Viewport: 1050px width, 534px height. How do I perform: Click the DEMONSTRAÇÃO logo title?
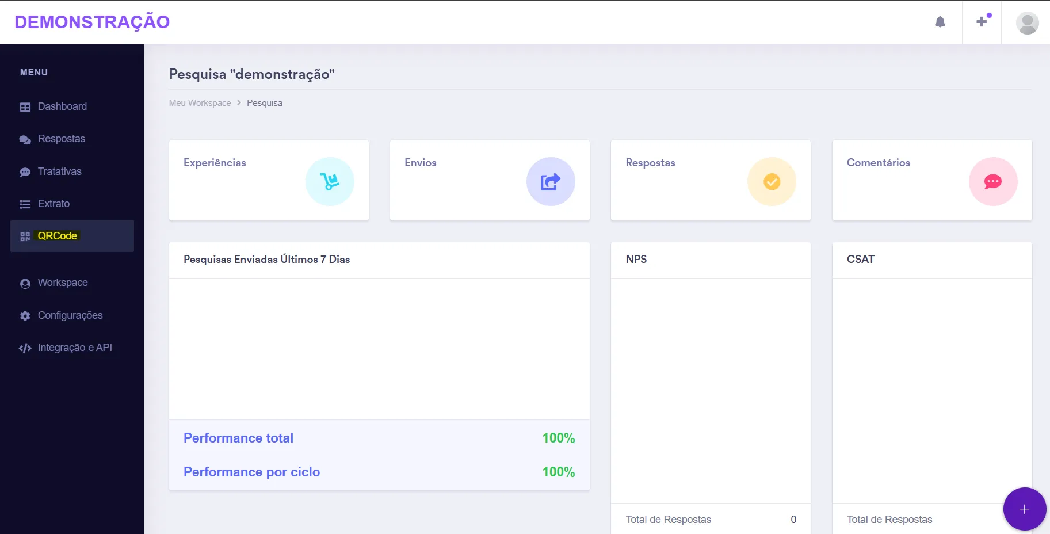tap(92, 22)
